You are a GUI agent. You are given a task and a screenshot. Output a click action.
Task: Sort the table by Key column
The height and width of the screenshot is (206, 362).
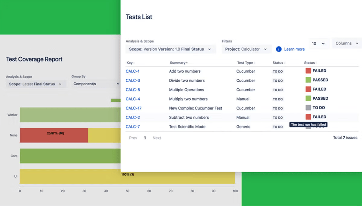point(130,63)
